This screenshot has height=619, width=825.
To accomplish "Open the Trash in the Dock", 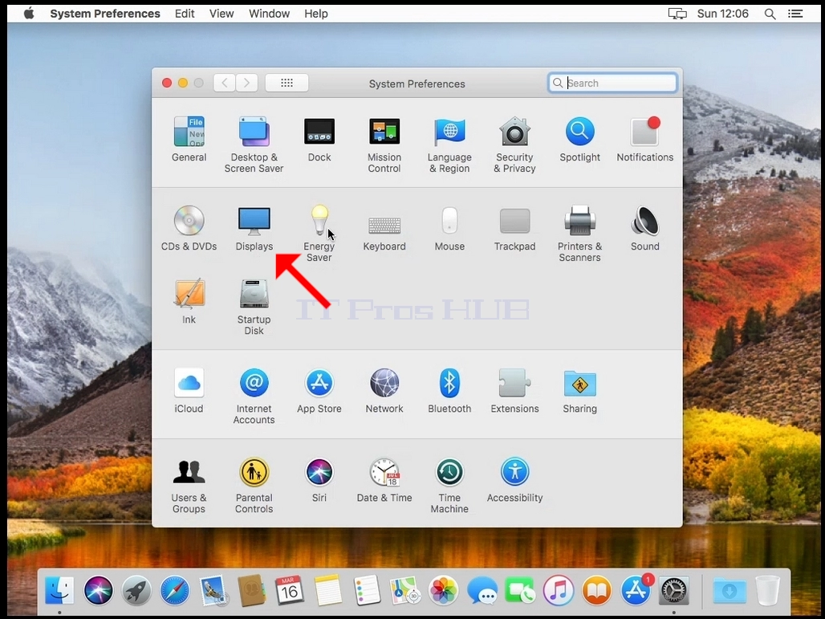I will point(768,590).
